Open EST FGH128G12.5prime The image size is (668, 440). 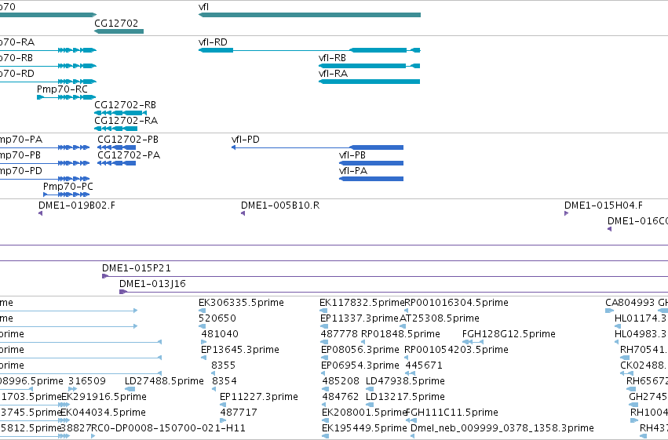(509, 334)
